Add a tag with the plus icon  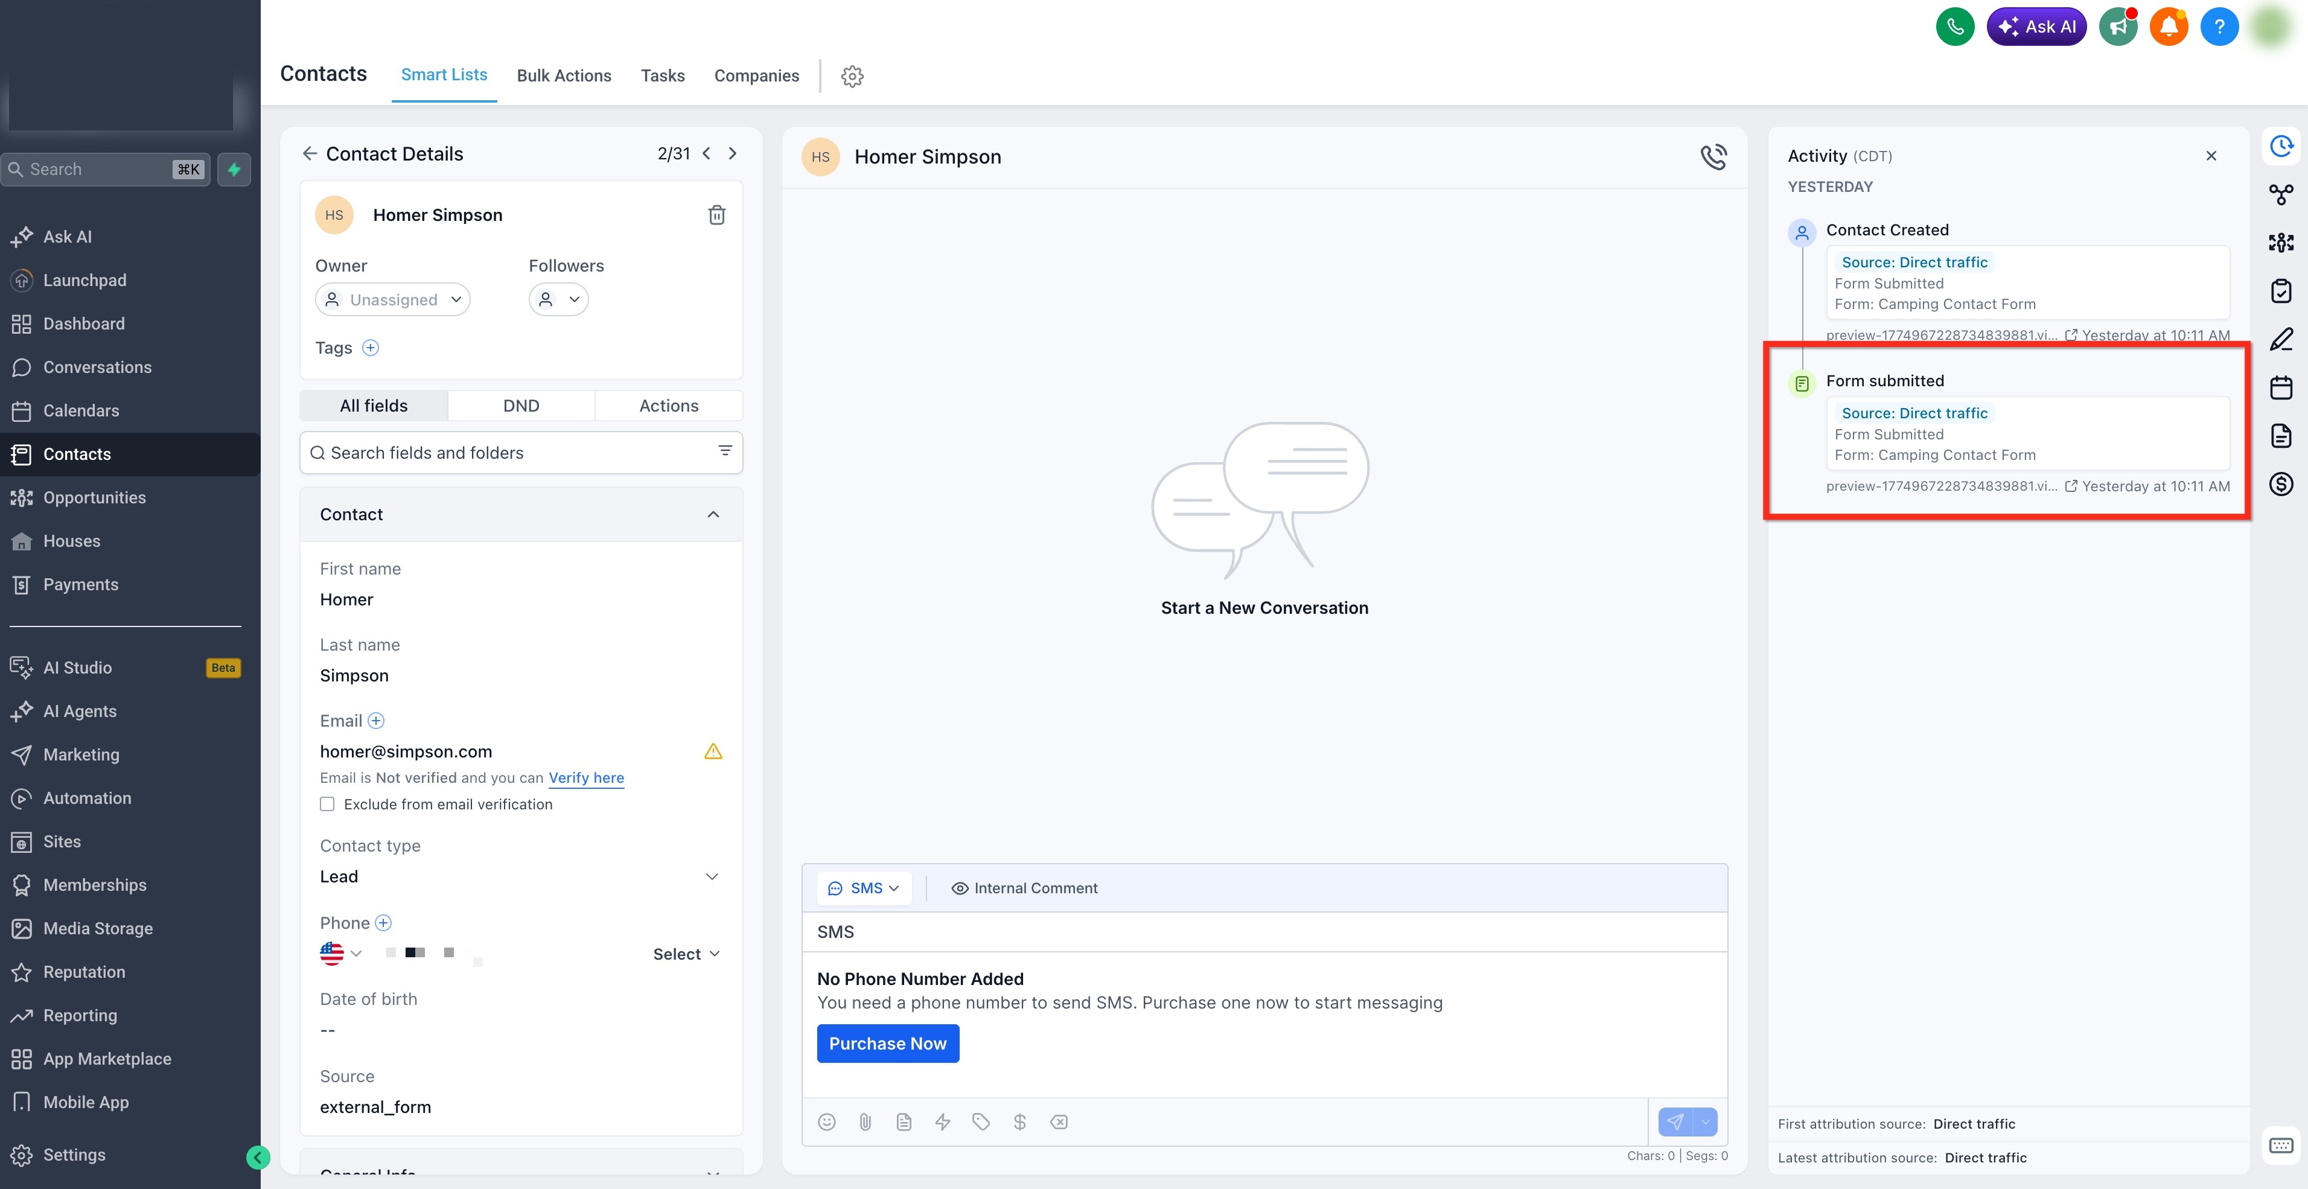click(370, 348)
